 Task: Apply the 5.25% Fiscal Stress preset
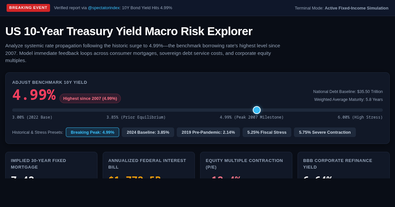pos(267,132)
